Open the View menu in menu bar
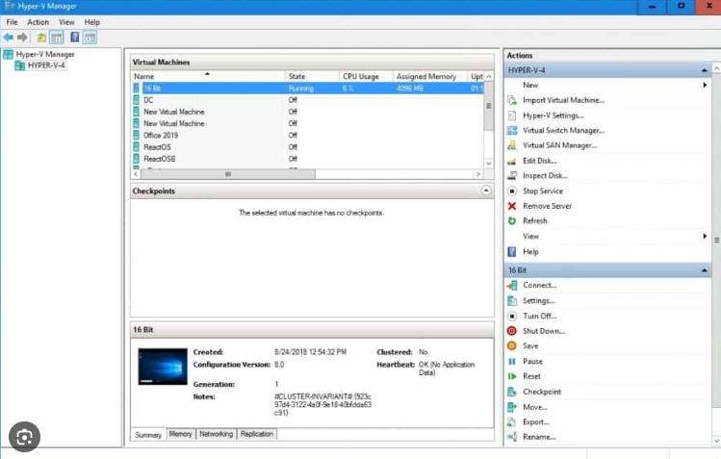 pyautogui.click(x=66, y=22)
